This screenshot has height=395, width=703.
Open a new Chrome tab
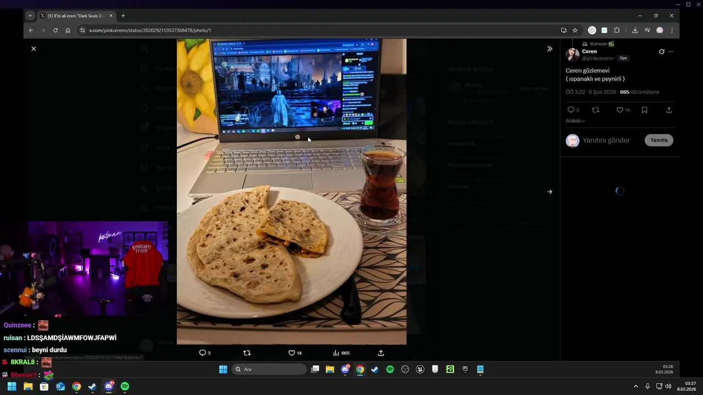123,16
